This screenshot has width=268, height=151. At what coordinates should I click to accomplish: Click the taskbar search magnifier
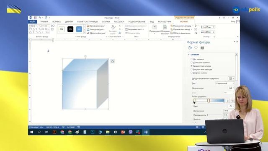(39, 132)
